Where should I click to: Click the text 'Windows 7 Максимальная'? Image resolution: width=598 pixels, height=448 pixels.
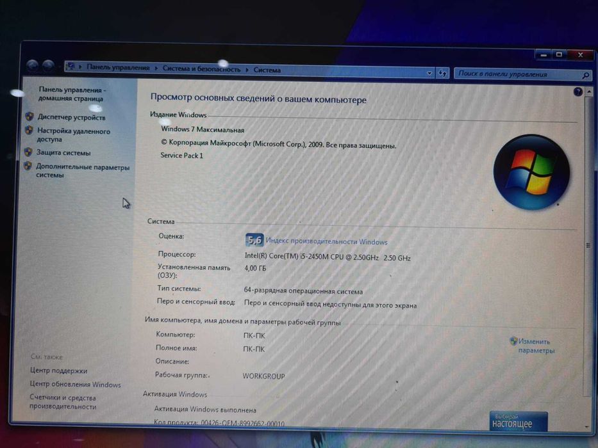click(x=203, y=129)
